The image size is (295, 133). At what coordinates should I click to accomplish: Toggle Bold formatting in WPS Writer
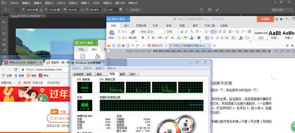click(x=143, y=38)
